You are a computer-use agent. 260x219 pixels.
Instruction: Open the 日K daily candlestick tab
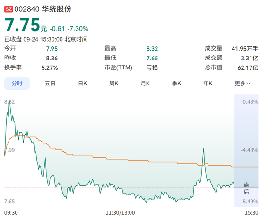point(83,84)
